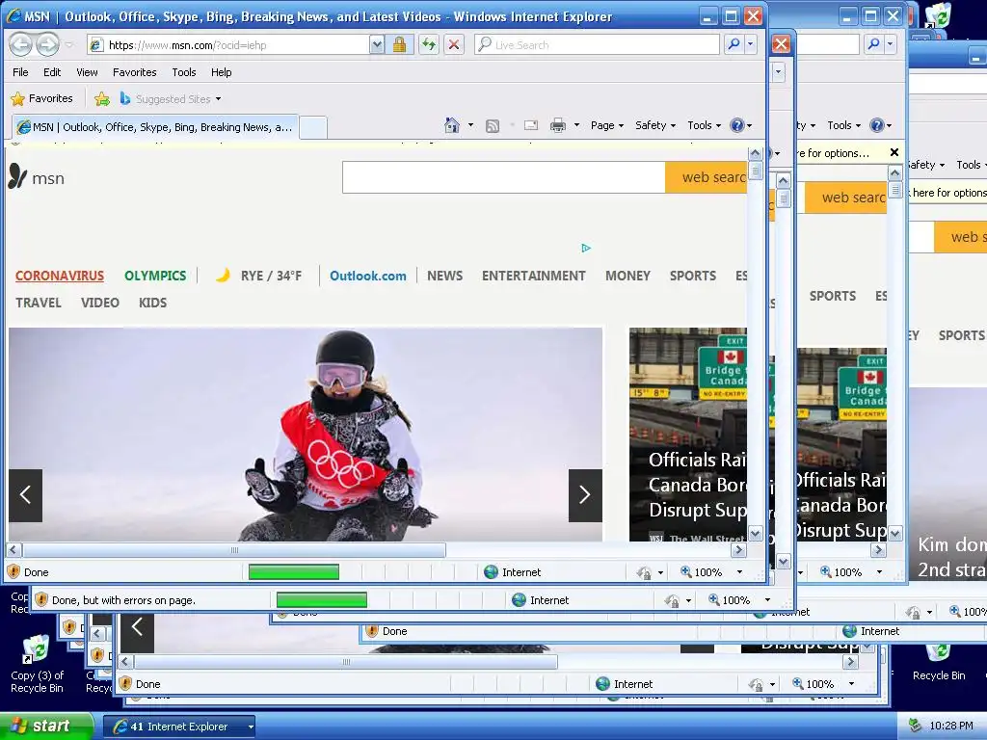Click the green progress bar in front status bar
Image resolution: width=987 pixels, height=740 pixels.
[x=294, y=572]
